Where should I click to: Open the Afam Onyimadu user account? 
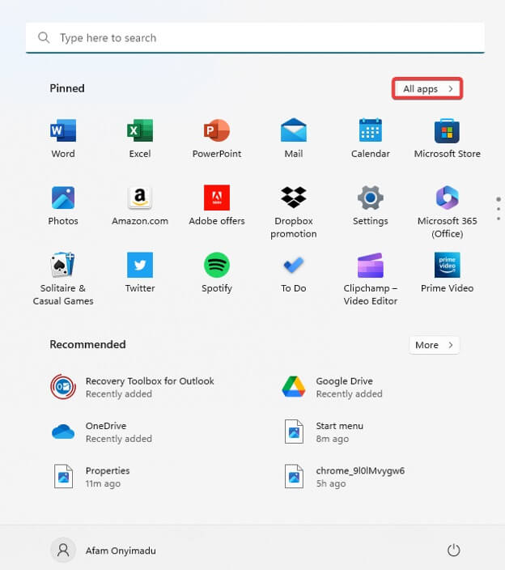(x=103, y=551)
